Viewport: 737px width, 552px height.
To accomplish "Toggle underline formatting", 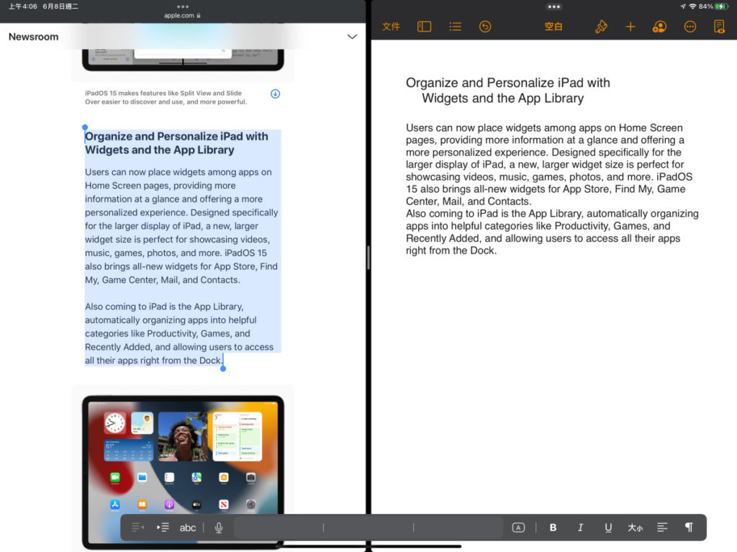I will [x=608, y=528].
